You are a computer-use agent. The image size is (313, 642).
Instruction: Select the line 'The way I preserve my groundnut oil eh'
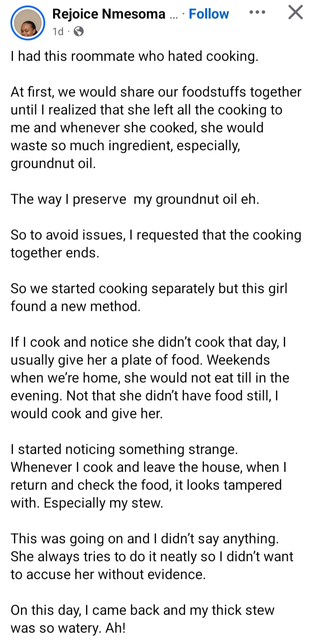click(x=135, y=199)
